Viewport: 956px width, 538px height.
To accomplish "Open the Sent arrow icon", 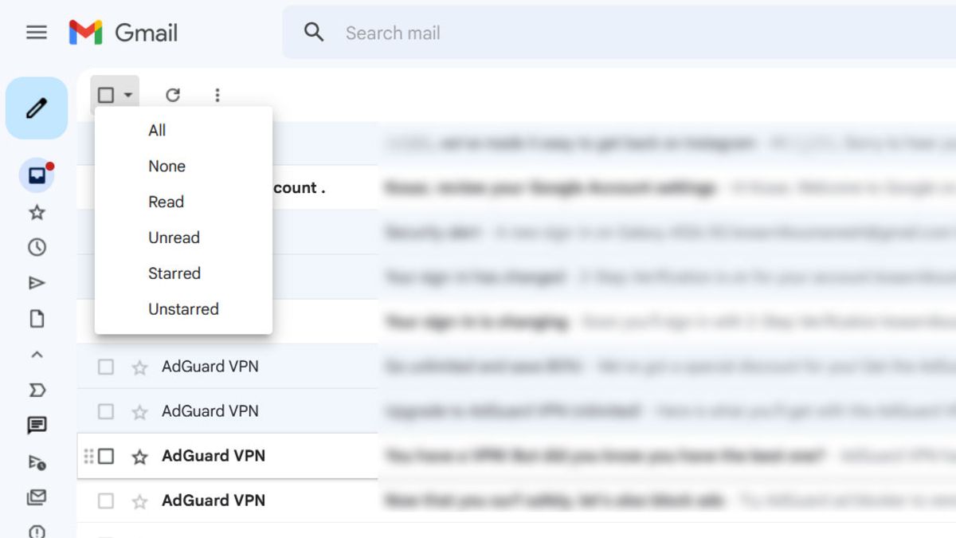I will coord(37,283).
